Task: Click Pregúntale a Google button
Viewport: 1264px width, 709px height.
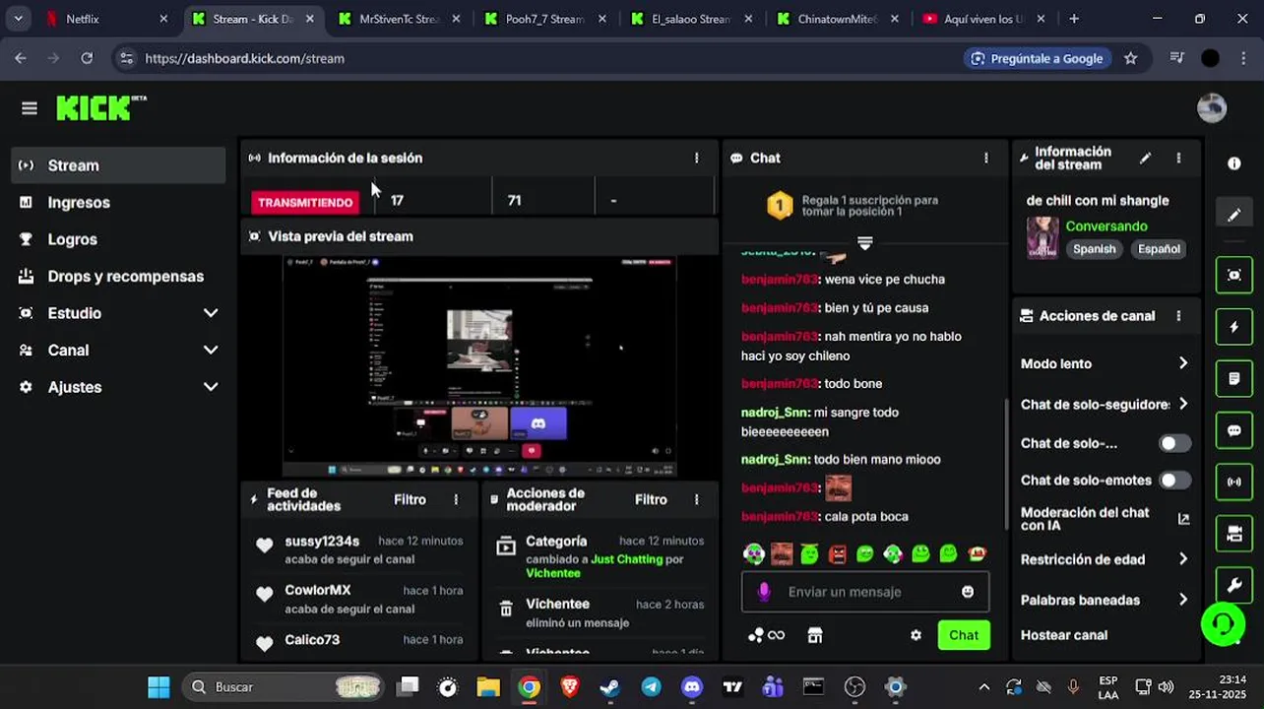Action: 1037,58
